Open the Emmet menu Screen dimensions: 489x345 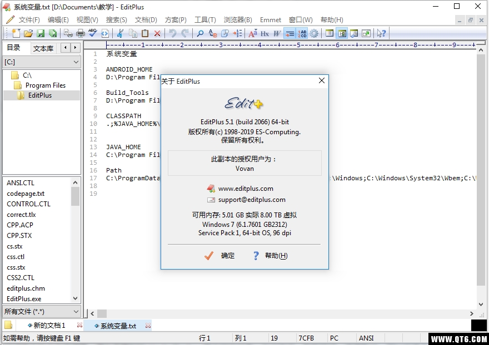pos(271,20)
